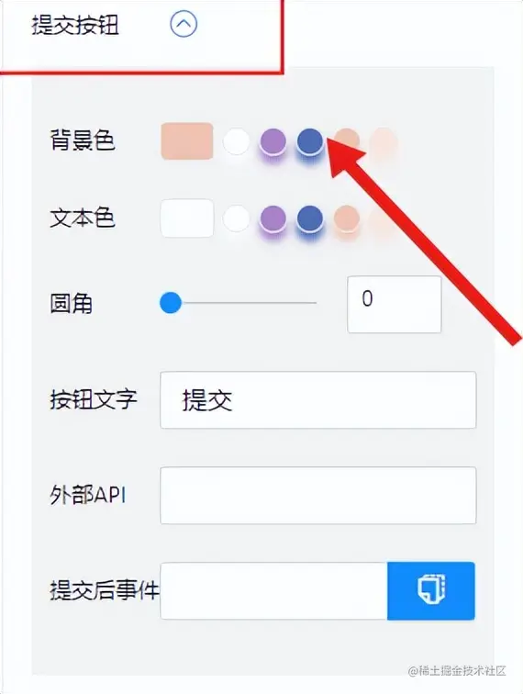Focus the 圆角 numeric value box showing 0

coord(395,305)
